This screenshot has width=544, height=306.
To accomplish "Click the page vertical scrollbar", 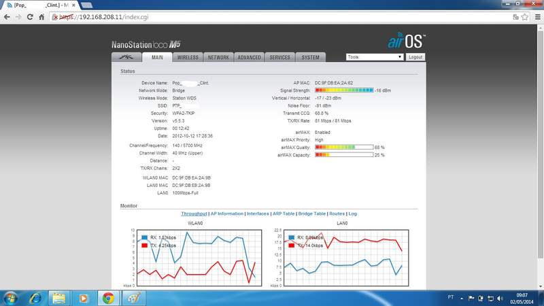I will [540, 158].
